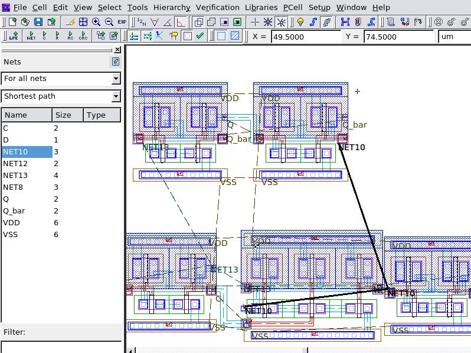Toggle the any-angle drawing mode button

(155, 22)
